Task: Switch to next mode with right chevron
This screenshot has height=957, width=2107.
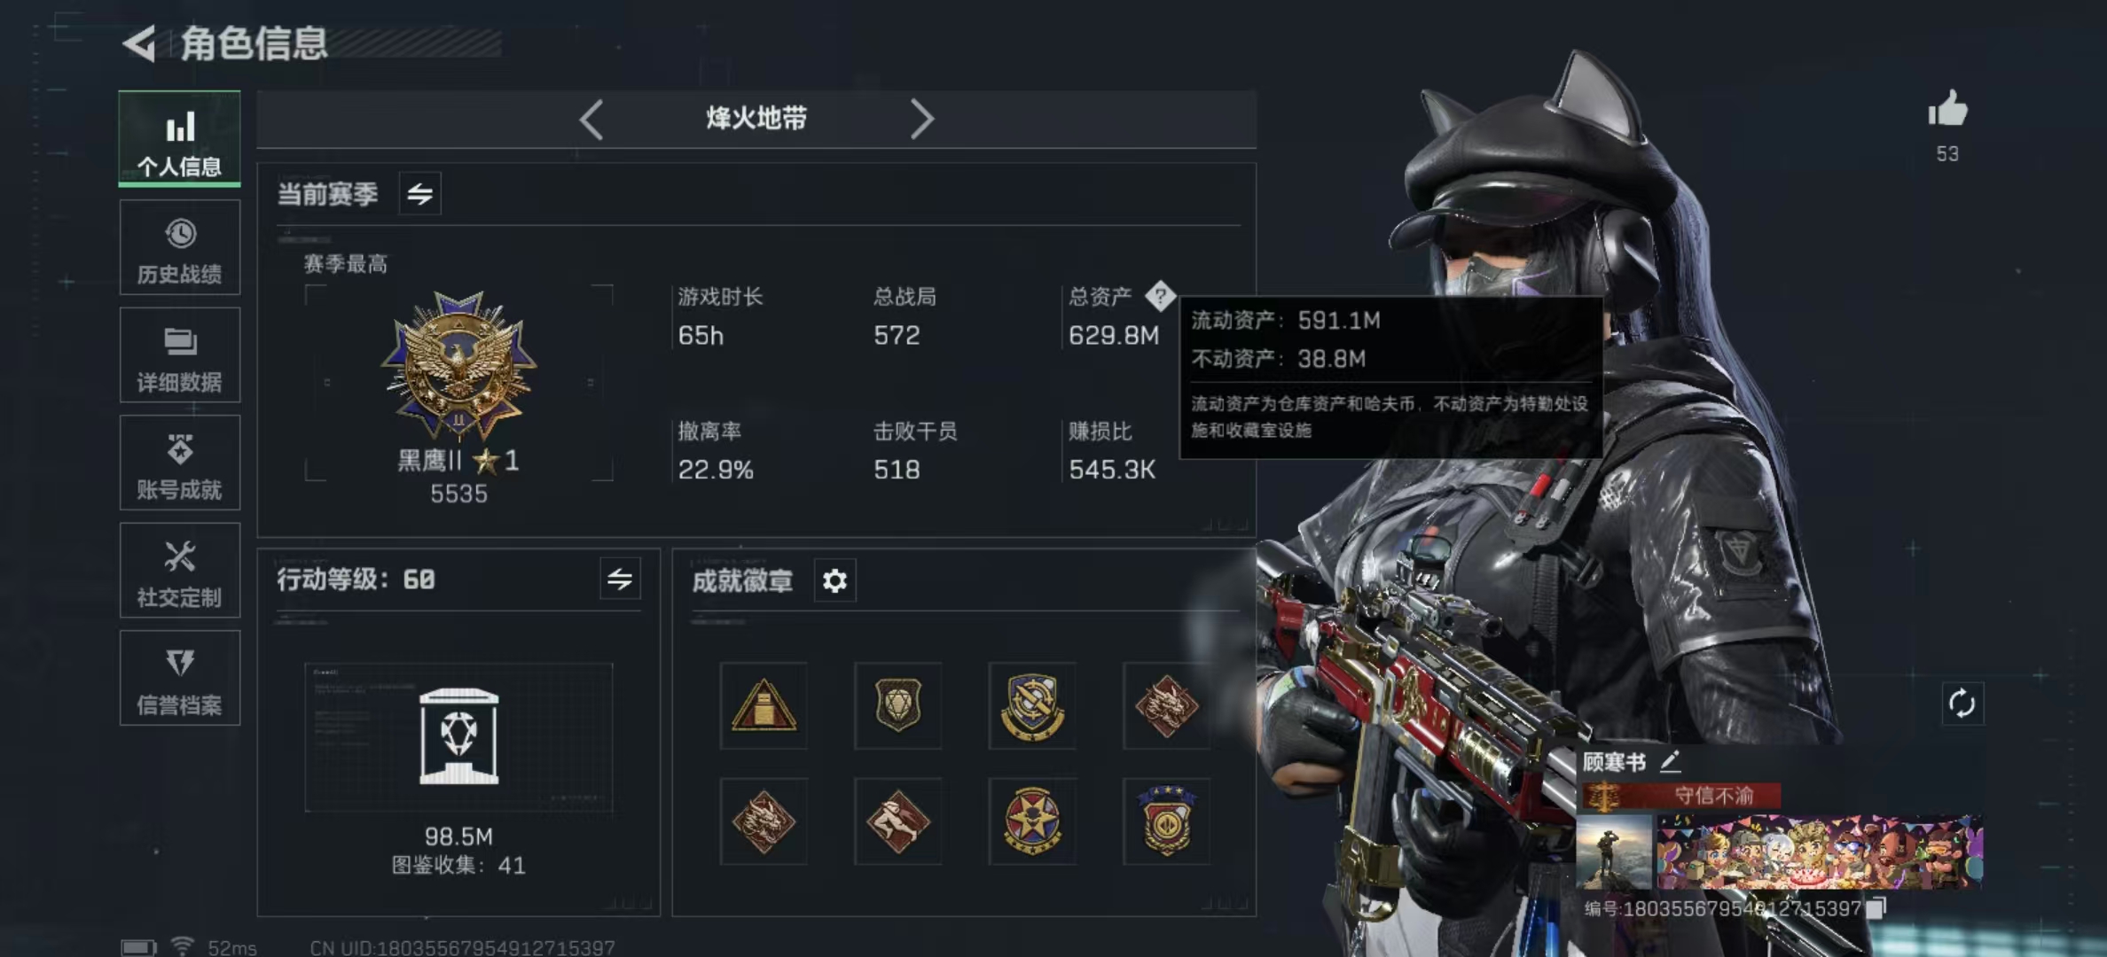Action: coord(922,119)
